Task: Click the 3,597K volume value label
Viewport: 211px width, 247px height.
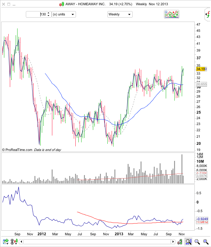Action: pyautogui.click(x=202, y=176)
